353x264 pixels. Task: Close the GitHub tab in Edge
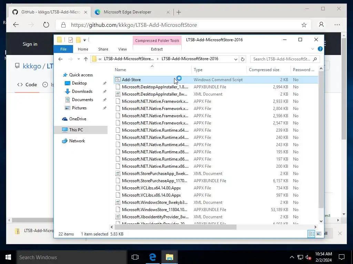point(85,12)
